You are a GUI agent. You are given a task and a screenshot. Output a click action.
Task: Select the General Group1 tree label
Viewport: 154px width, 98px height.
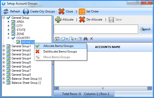pyautogui.click(x=21, y=46)
